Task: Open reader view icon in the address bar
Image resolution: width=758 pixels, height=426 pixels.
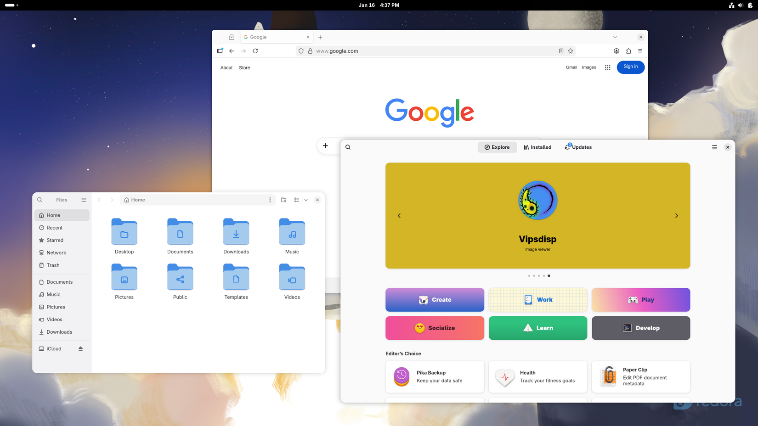Action: (561, 51)
